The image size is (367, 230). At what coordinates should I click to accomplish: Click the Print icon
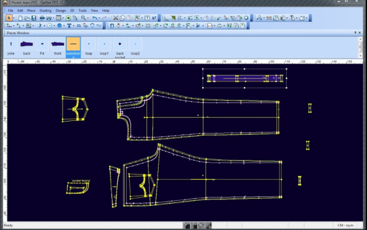[x=42, y=18]
